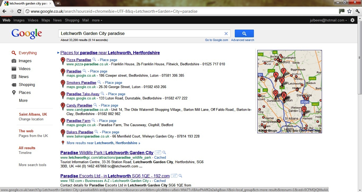The height and width of the screenshot is (192, 362).
Task: Click Change location under Saint Albans
Action: point(31,119)
